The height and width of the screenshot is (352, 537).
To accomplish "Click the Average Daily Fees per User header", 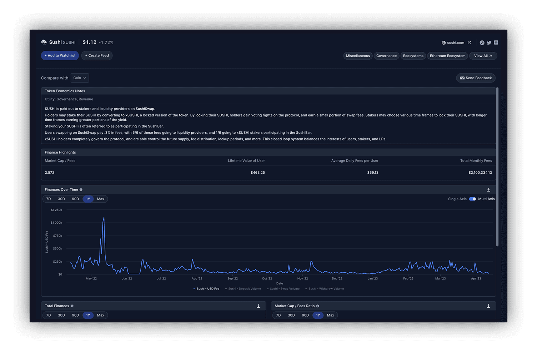I will [355, 161].
